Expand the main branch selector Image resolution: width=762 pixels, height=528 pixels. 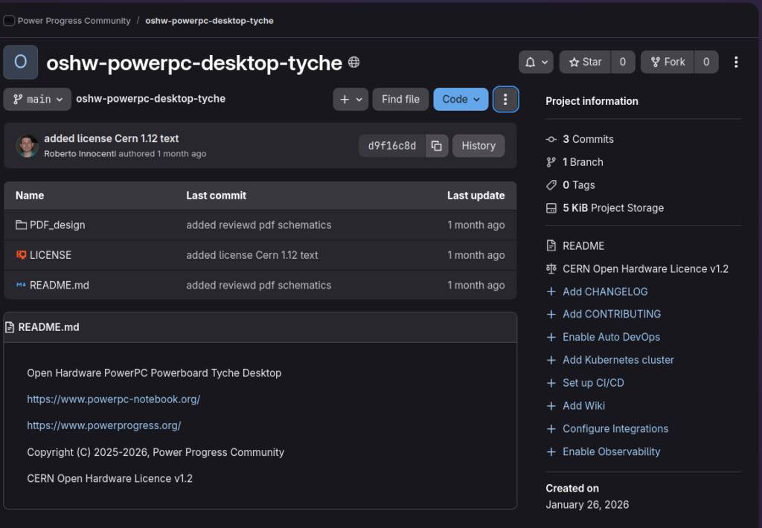[37, 99]
